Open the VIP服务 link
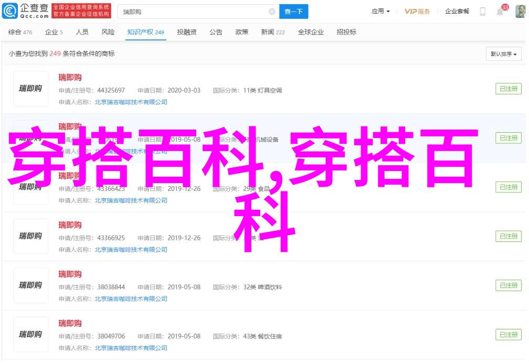Viewport: 529px width, 363px height. [x=417, y=12]
